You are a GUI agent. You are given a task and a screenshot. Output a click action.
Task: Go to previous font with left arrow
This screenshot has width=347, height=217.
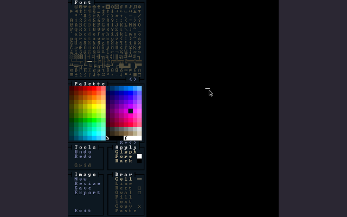(x=130, y=79)
